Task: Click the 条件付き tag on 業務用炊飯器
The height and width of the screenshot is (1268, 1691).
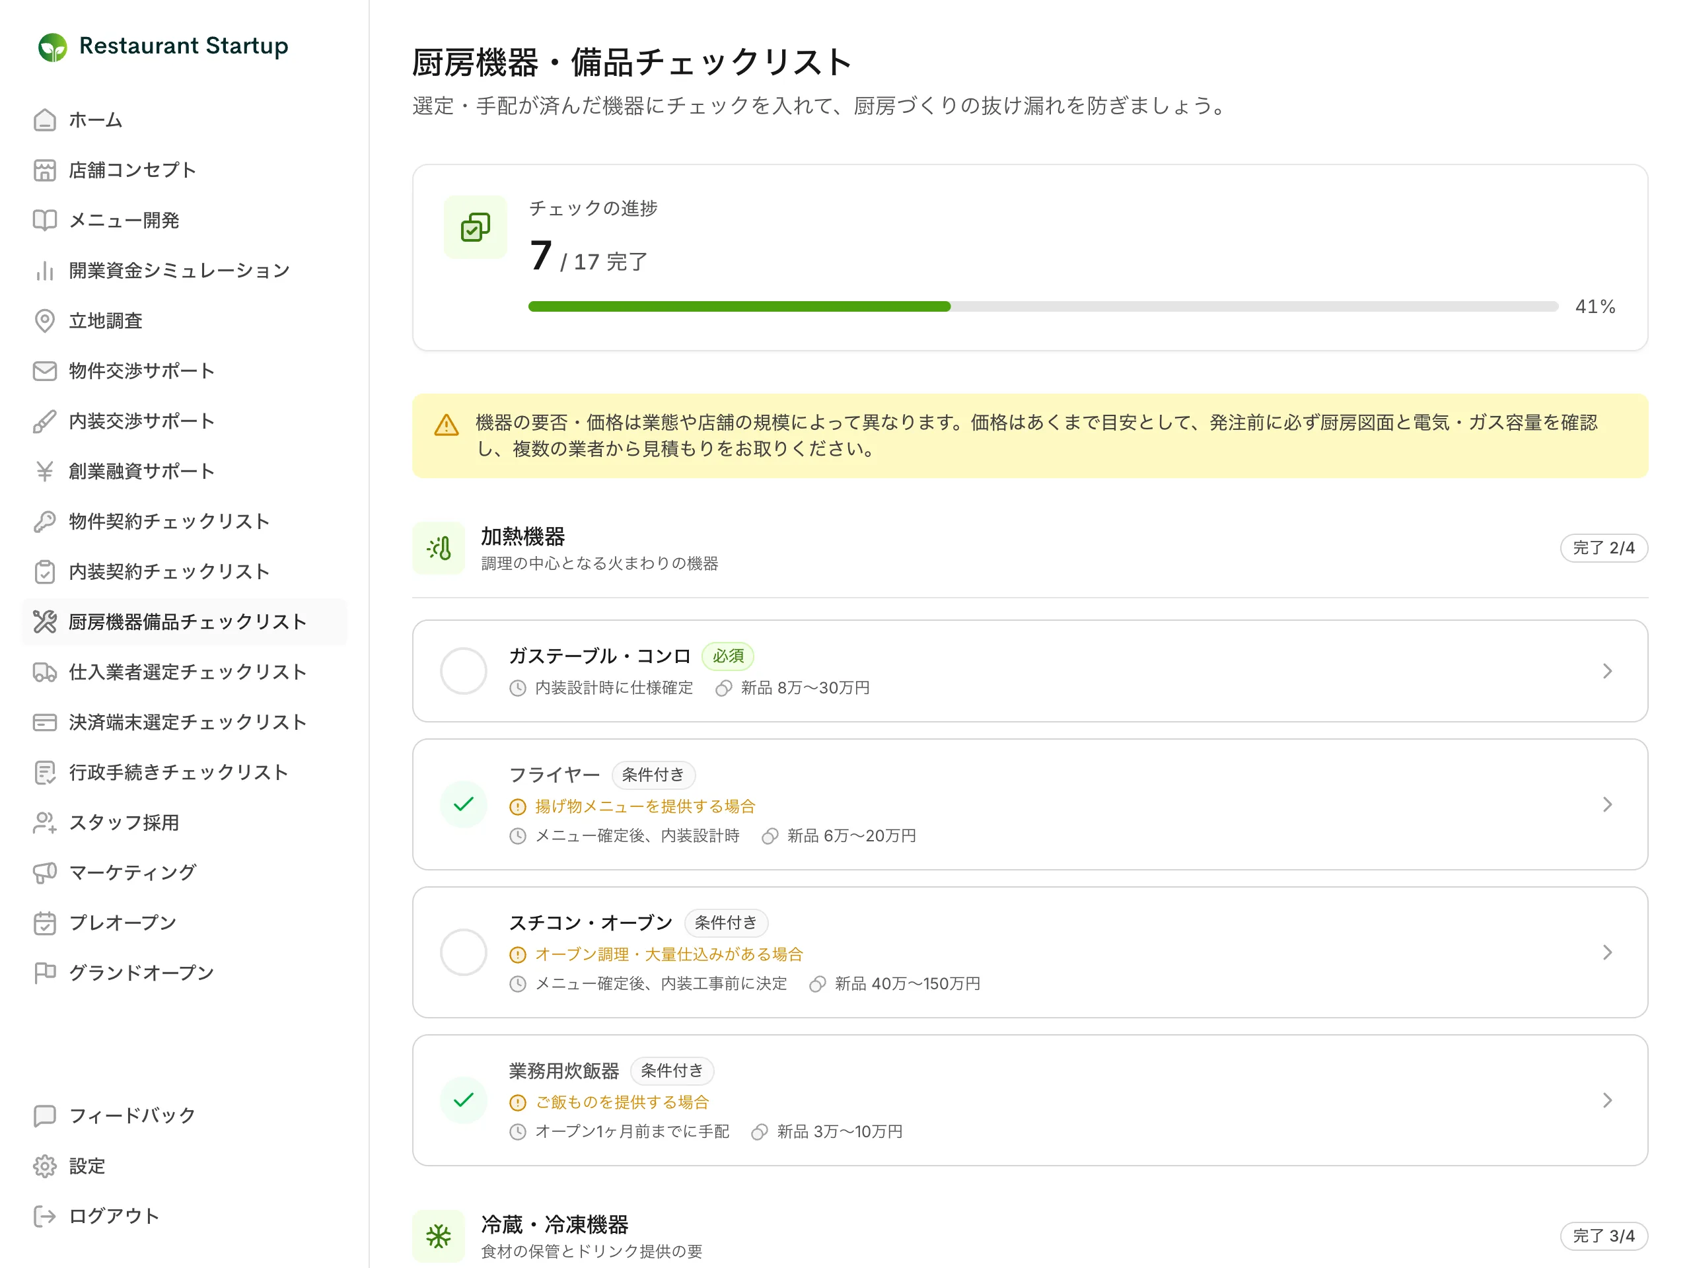Action: coord(672,1071)
